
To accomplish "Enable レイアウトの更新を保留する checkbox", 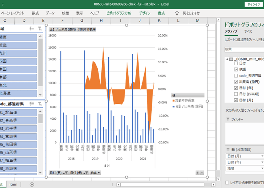I will tap(227, 183).
